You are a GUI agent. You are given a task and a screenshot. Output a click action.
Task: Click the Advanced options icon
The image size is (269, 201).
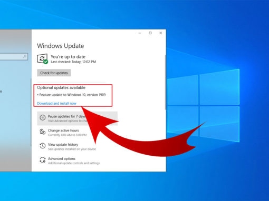point(43,160)
